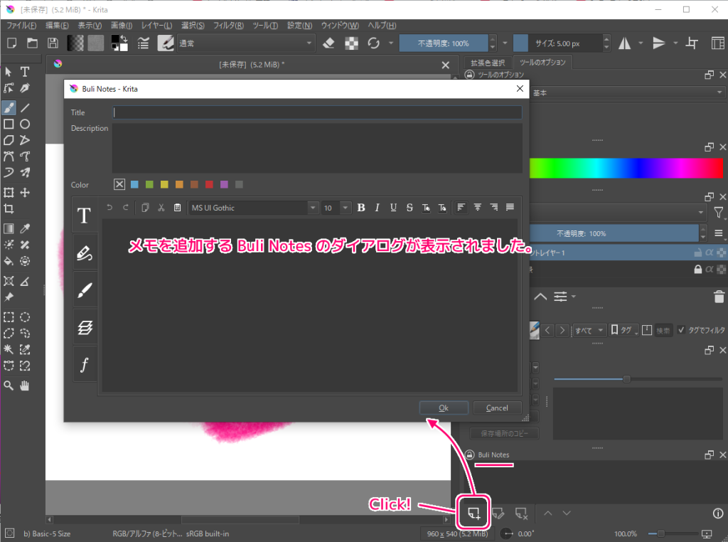Open the ファイル(F) menu
728x542 pixels.
[x=21, y=25]
